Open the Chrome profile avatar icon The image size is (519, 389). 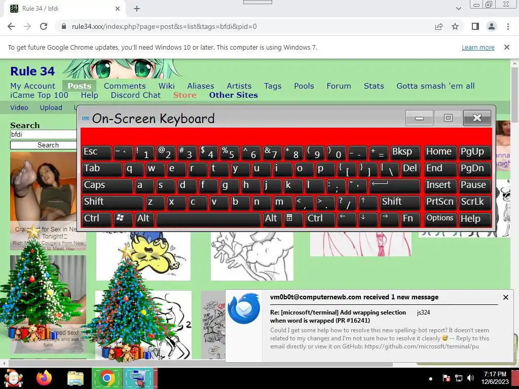[492, 26]
